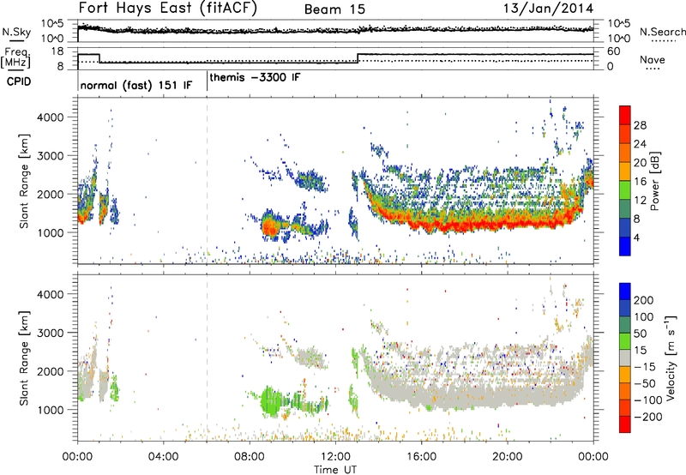Click the '18' frequency axis tick label

click(x=57, y=51)
